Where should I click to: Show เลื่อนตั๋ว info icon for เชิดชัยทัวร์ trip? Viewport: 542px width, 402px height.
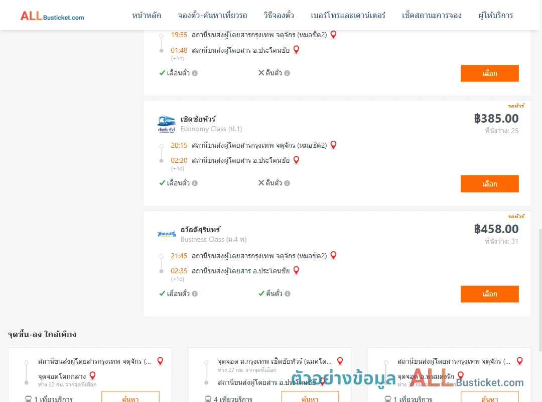click(195, 183)
